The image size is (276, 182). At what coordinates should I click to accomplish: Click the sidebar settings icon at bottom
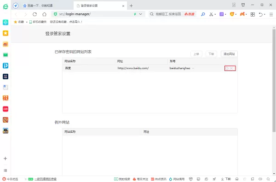[x=6, y=170]
